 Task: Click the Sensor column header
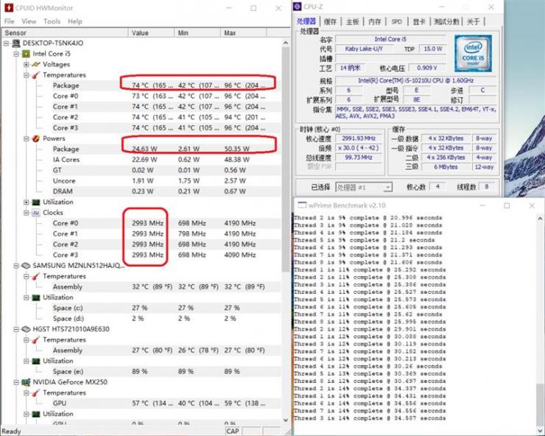65,32
